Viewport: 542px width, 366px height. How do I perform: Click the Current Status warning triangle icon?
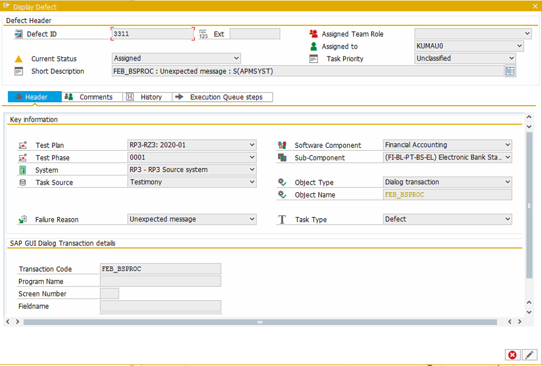point(18,59)
